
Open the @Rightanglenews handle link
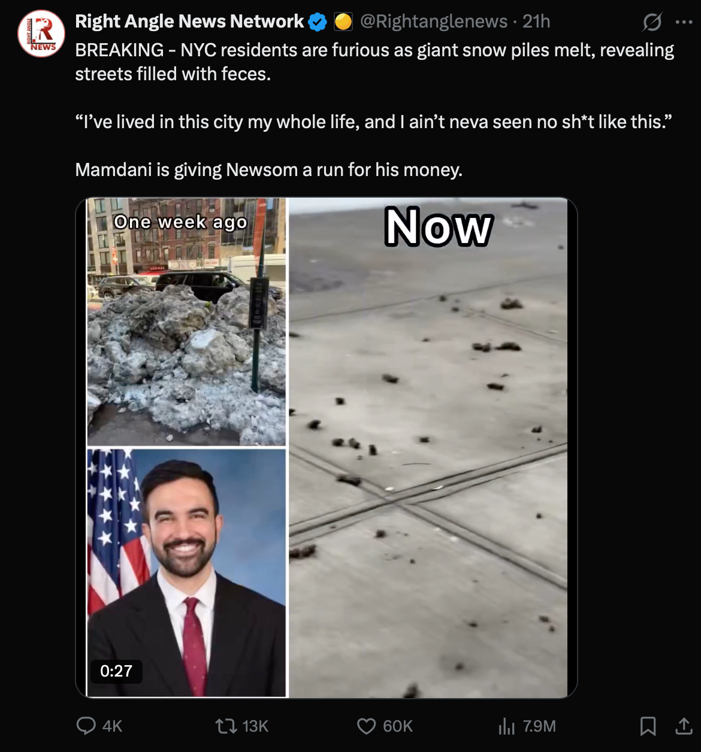[x=433, y=22]
